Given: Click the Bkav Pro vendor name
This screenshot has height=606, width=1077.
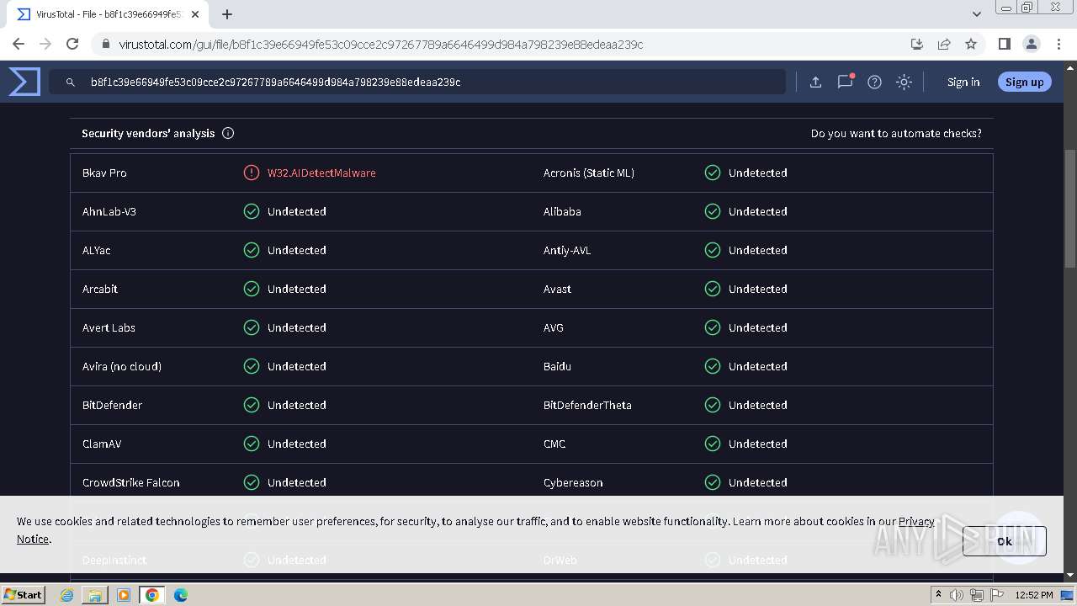Looking at the screenshot, I should click(104, 173).
